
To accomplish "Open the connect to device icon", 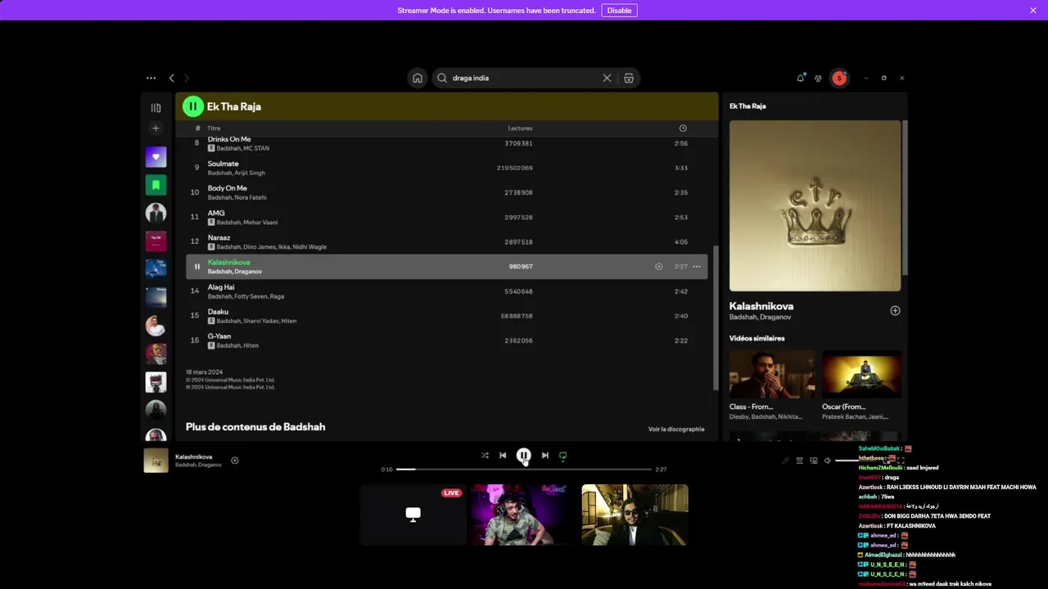I will [x=813, y=461].
